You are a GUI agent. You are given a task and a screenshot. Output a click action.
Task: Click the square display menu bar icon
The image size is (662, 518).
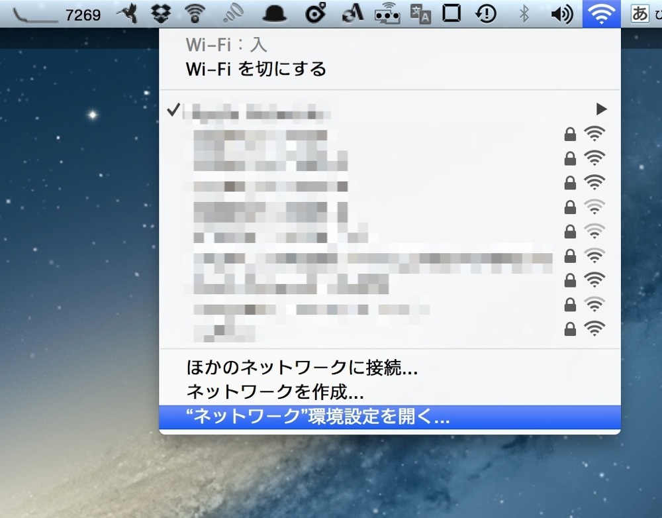click(x=451, y=13)
